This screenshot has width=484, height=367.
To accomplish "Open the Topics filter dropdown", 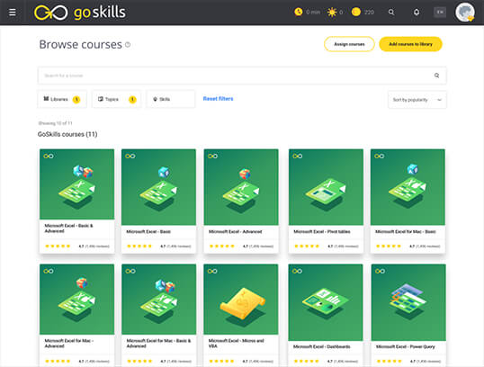I will pyautogui.click(x=117, y=99).
